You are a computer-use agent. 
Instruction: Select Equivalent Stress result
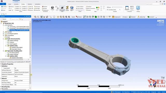pos(16,49)
